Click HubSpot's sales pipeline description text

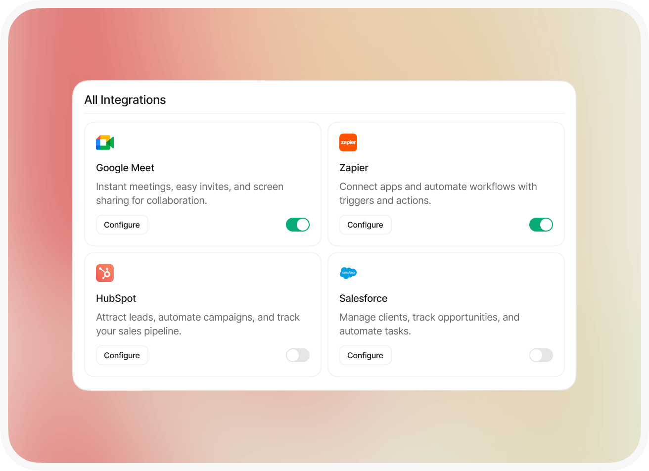click(x=198, y=324)
